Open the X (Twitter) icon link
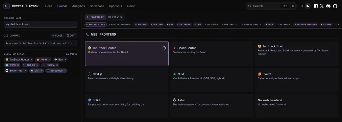This screenshot has height=122, width=342. [x=322, y=6]
